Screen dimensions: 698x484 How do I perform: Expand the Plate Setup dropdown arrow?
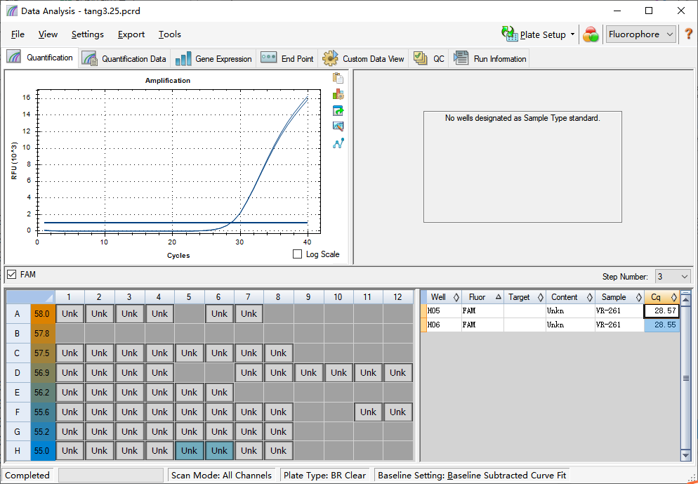pyautogui.click(x=572, y=34)
